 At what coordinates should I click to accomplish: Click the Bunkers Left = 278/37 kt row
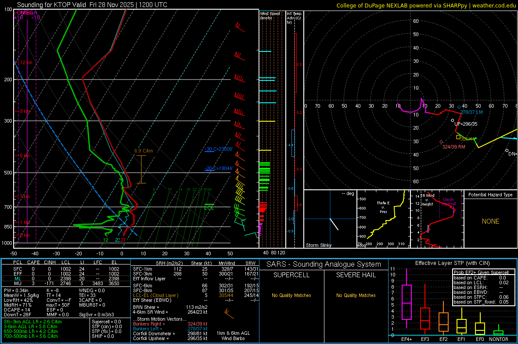[x=170, y=329]
